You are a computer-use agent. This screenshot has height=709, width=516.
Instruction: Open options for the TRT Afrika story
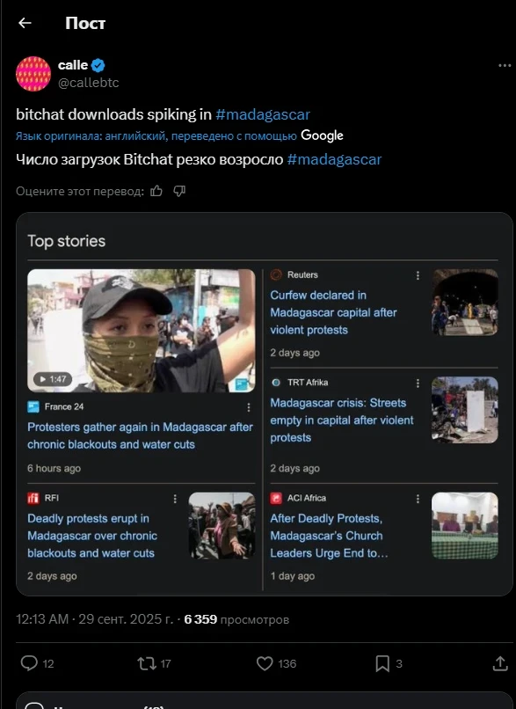(419, 382)
